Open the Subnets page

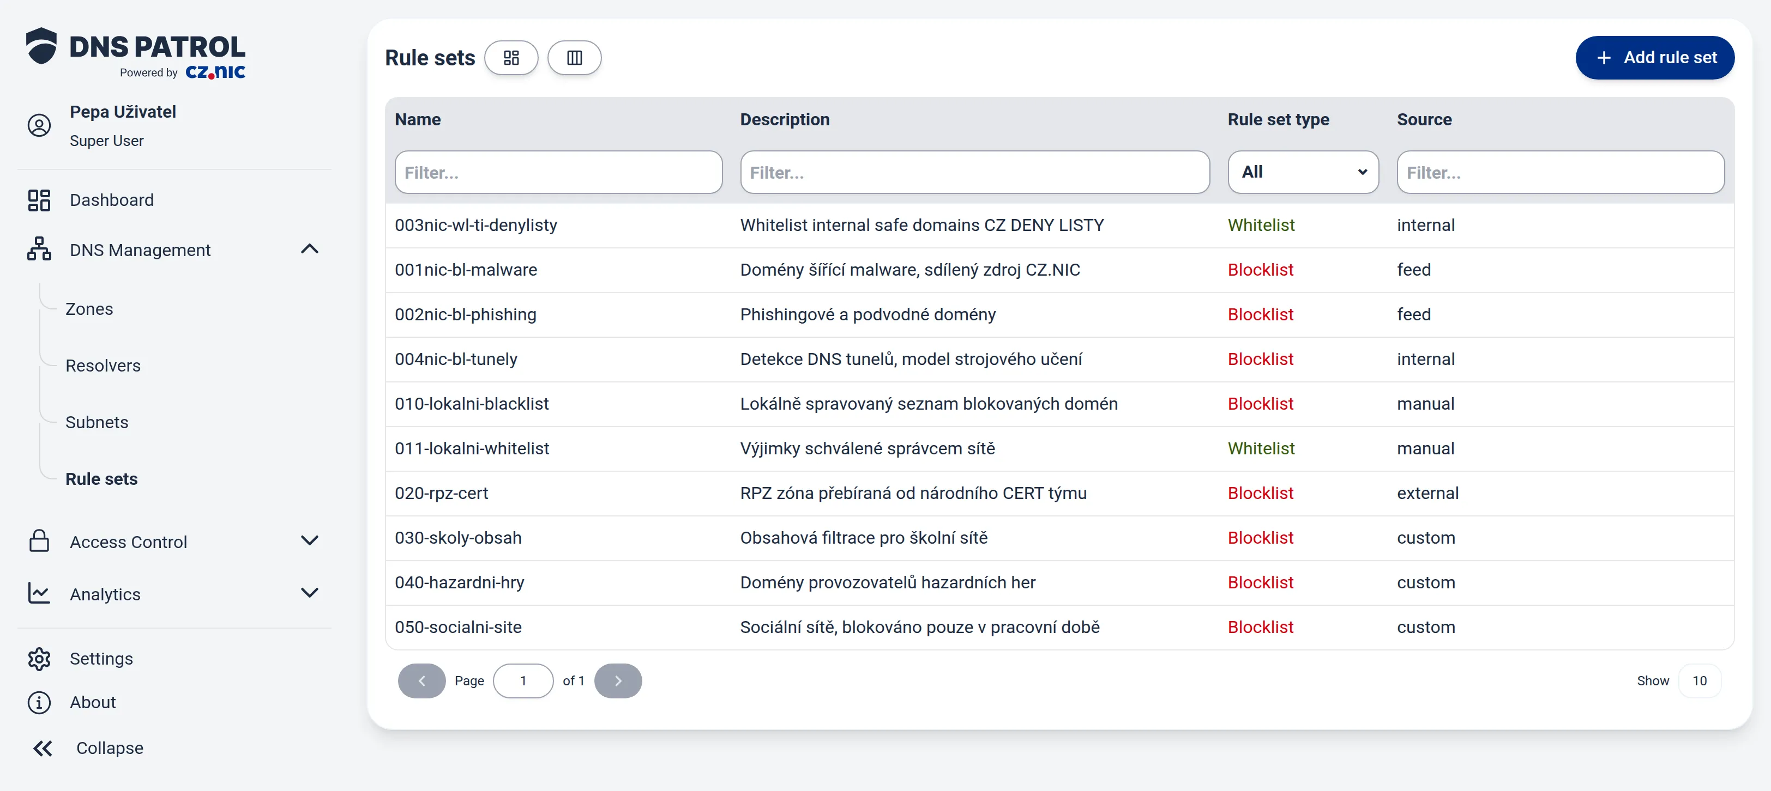97,422
